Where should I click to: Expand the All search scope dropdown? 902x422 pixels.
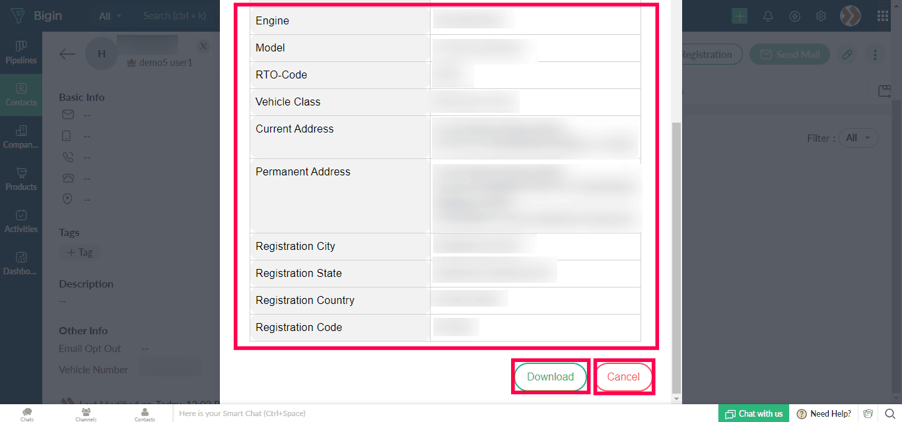pyautogui.click(x=110, y=16)
